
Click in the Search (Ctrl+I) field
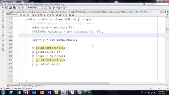(x=157, y=4)
